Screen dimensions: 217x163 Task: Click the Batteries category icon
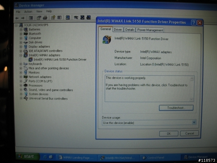[x=26, y=30]
